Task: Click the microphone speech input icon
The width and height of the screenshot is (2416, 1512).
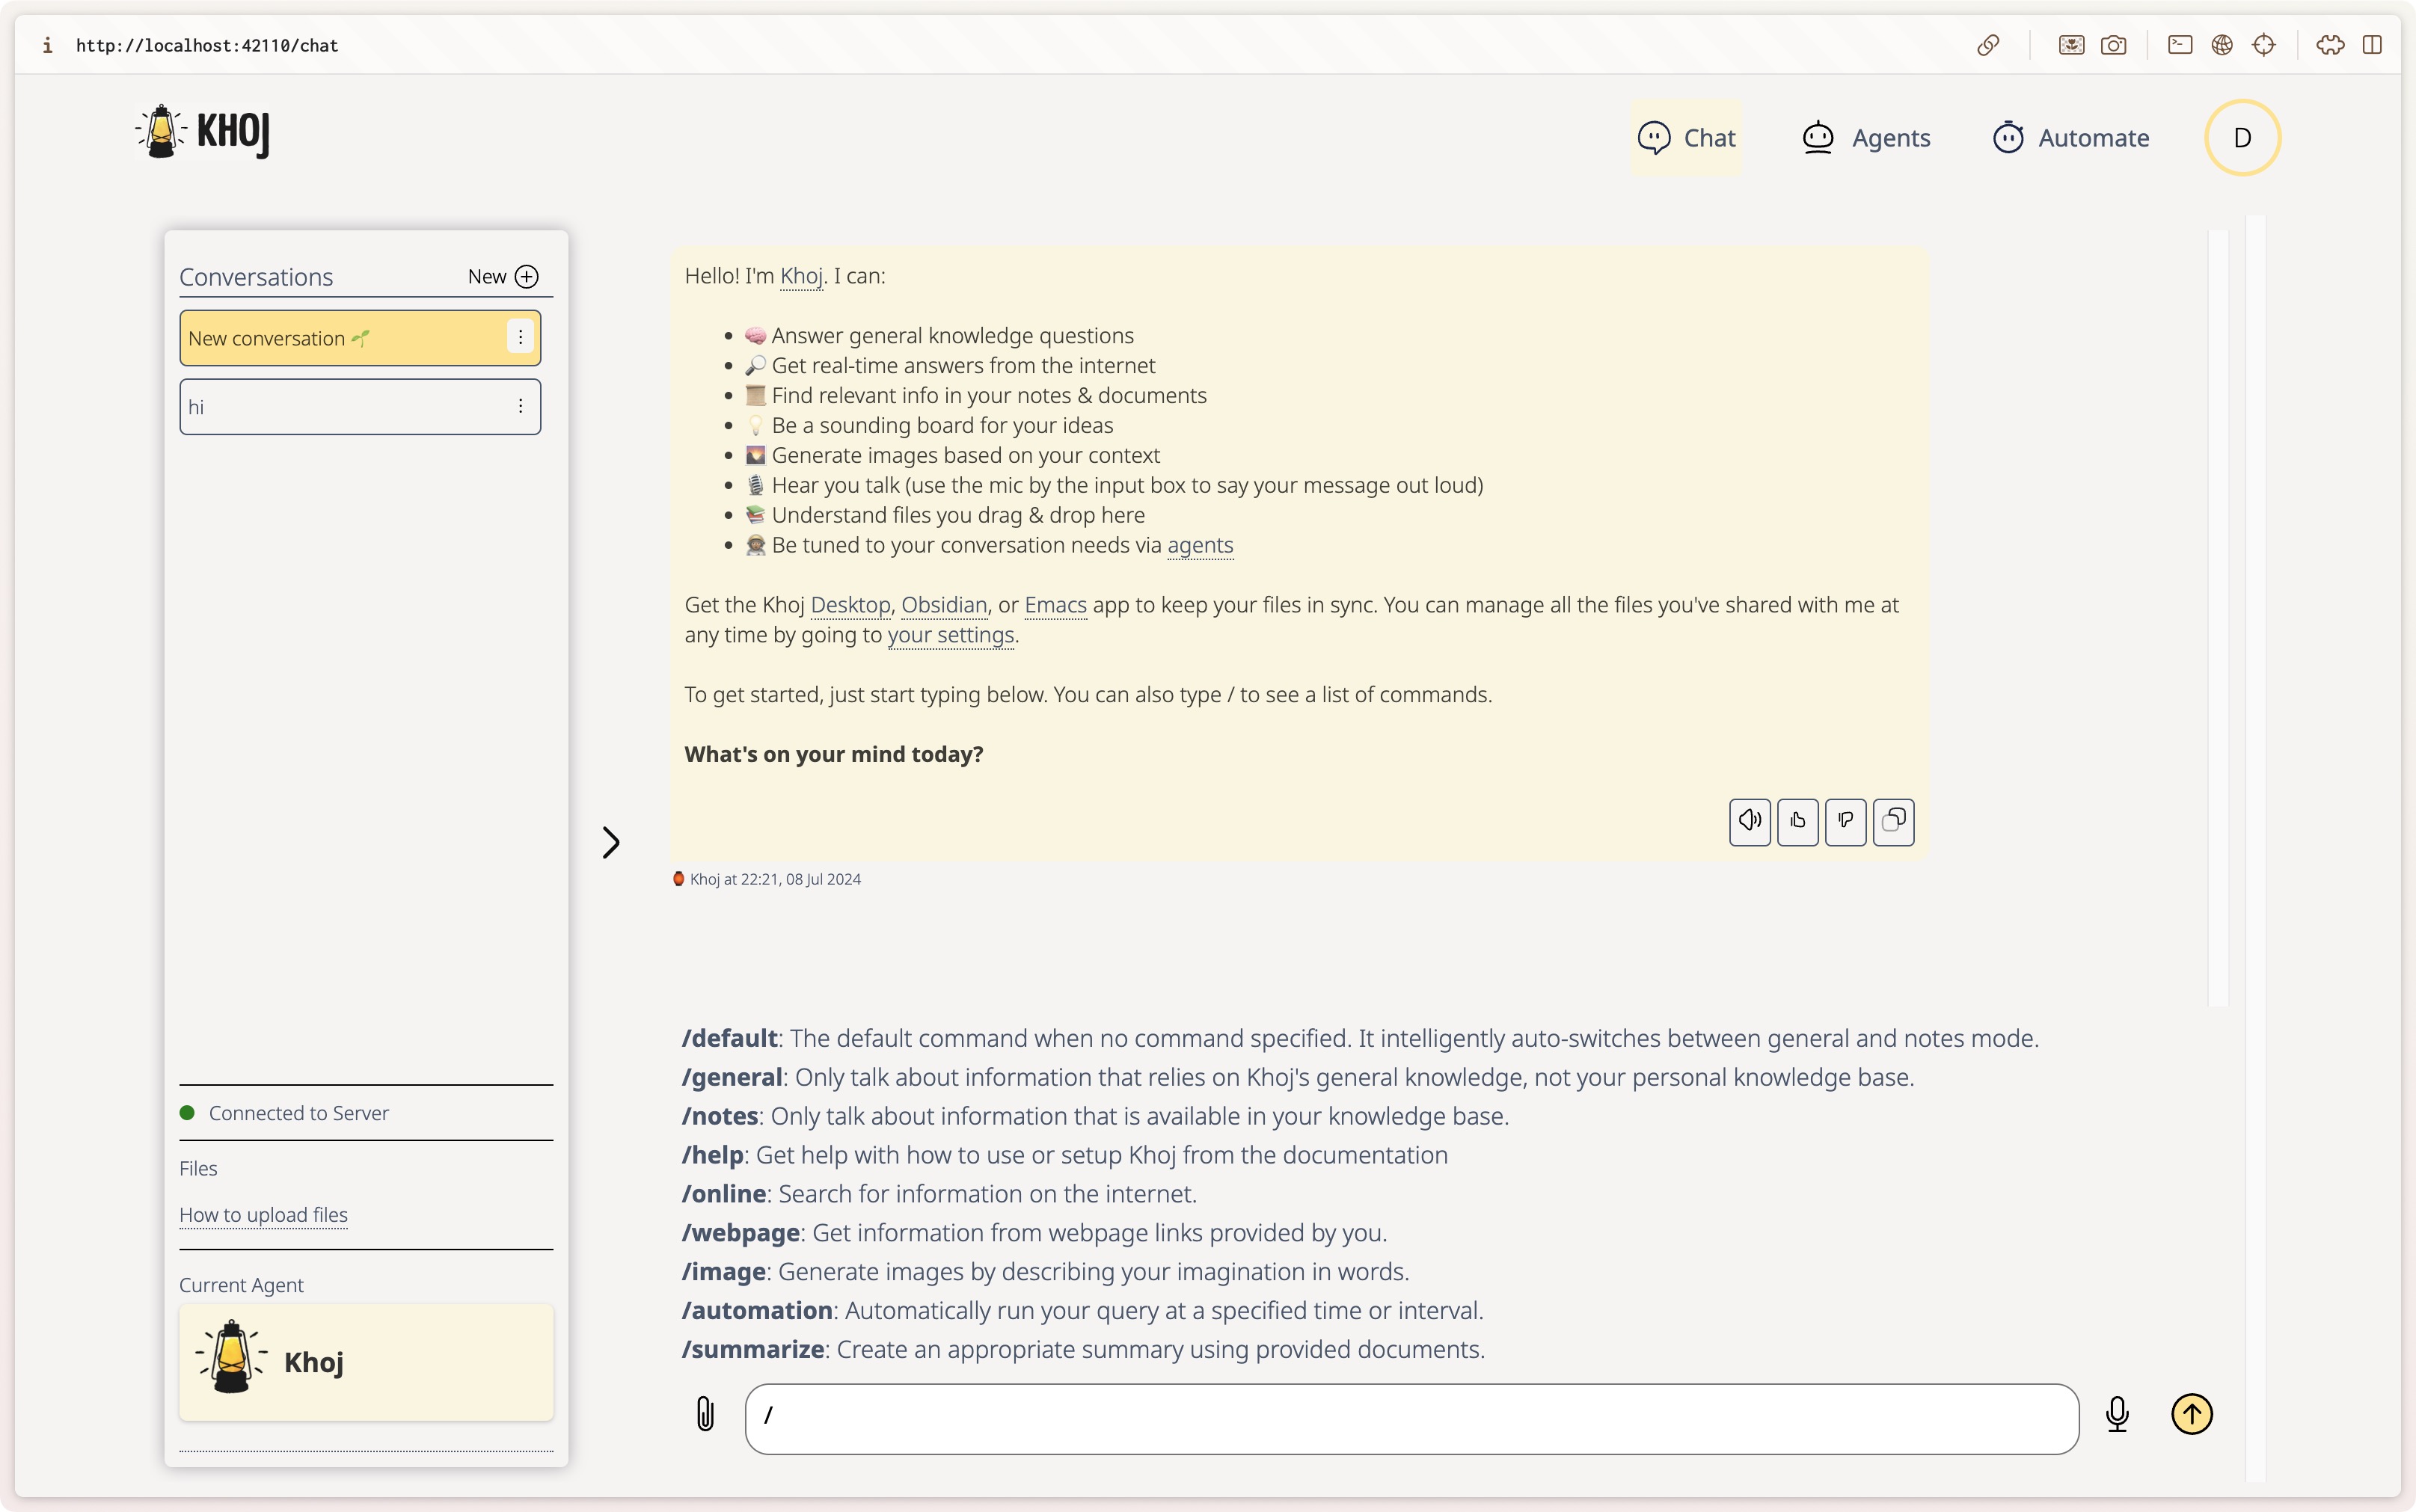Action: [x=2116, y=1414]
